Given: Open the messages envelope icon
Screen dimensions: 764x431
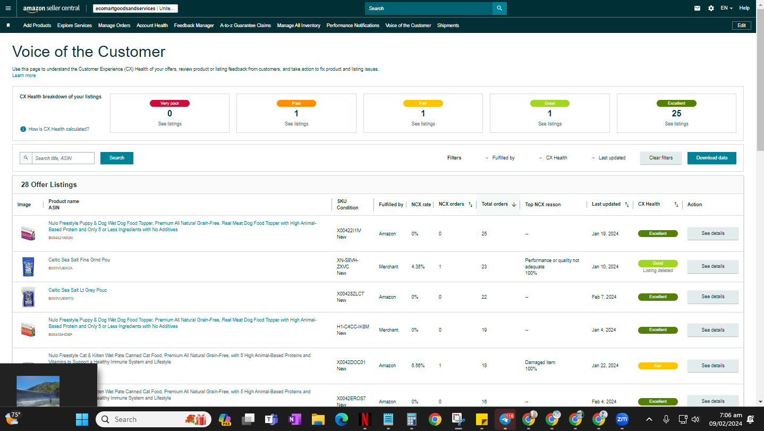Looking at the screenshot, I should point(697,9).
